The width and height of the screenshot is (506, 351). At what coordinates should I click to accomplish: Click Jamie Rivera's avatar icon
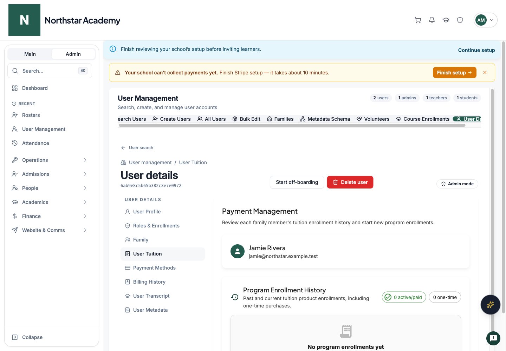click(x=238, y=251)
